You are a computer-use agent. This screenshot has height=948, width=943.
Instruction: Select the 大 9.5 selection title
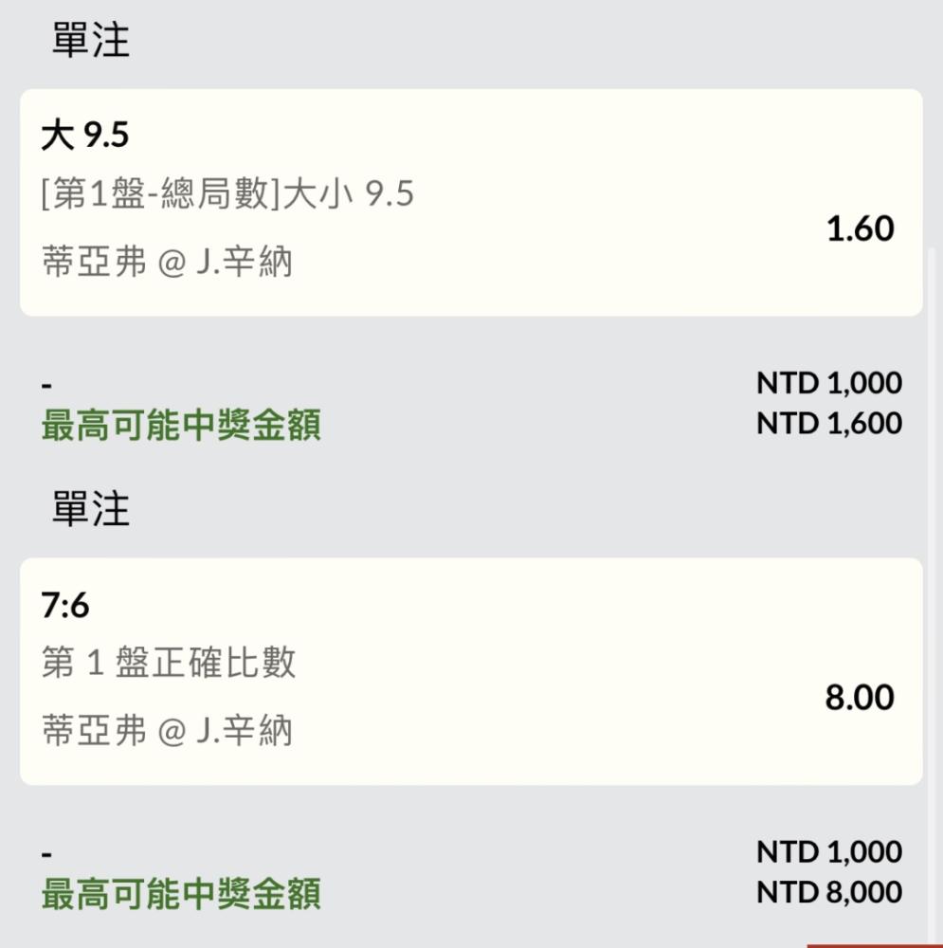(84, 135)
